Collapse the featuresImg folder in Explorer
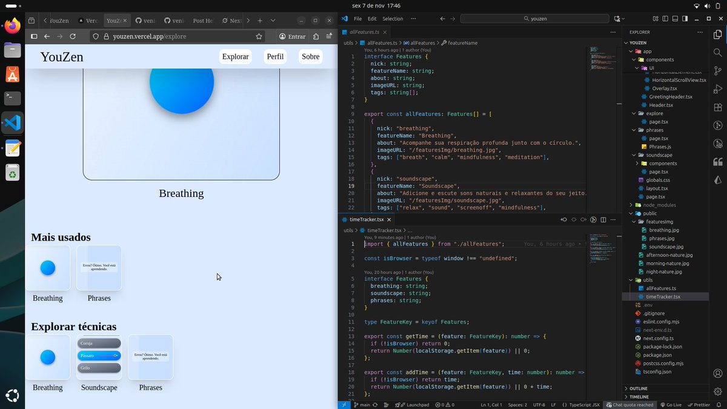727x409 pixels. tap(666, 222)
